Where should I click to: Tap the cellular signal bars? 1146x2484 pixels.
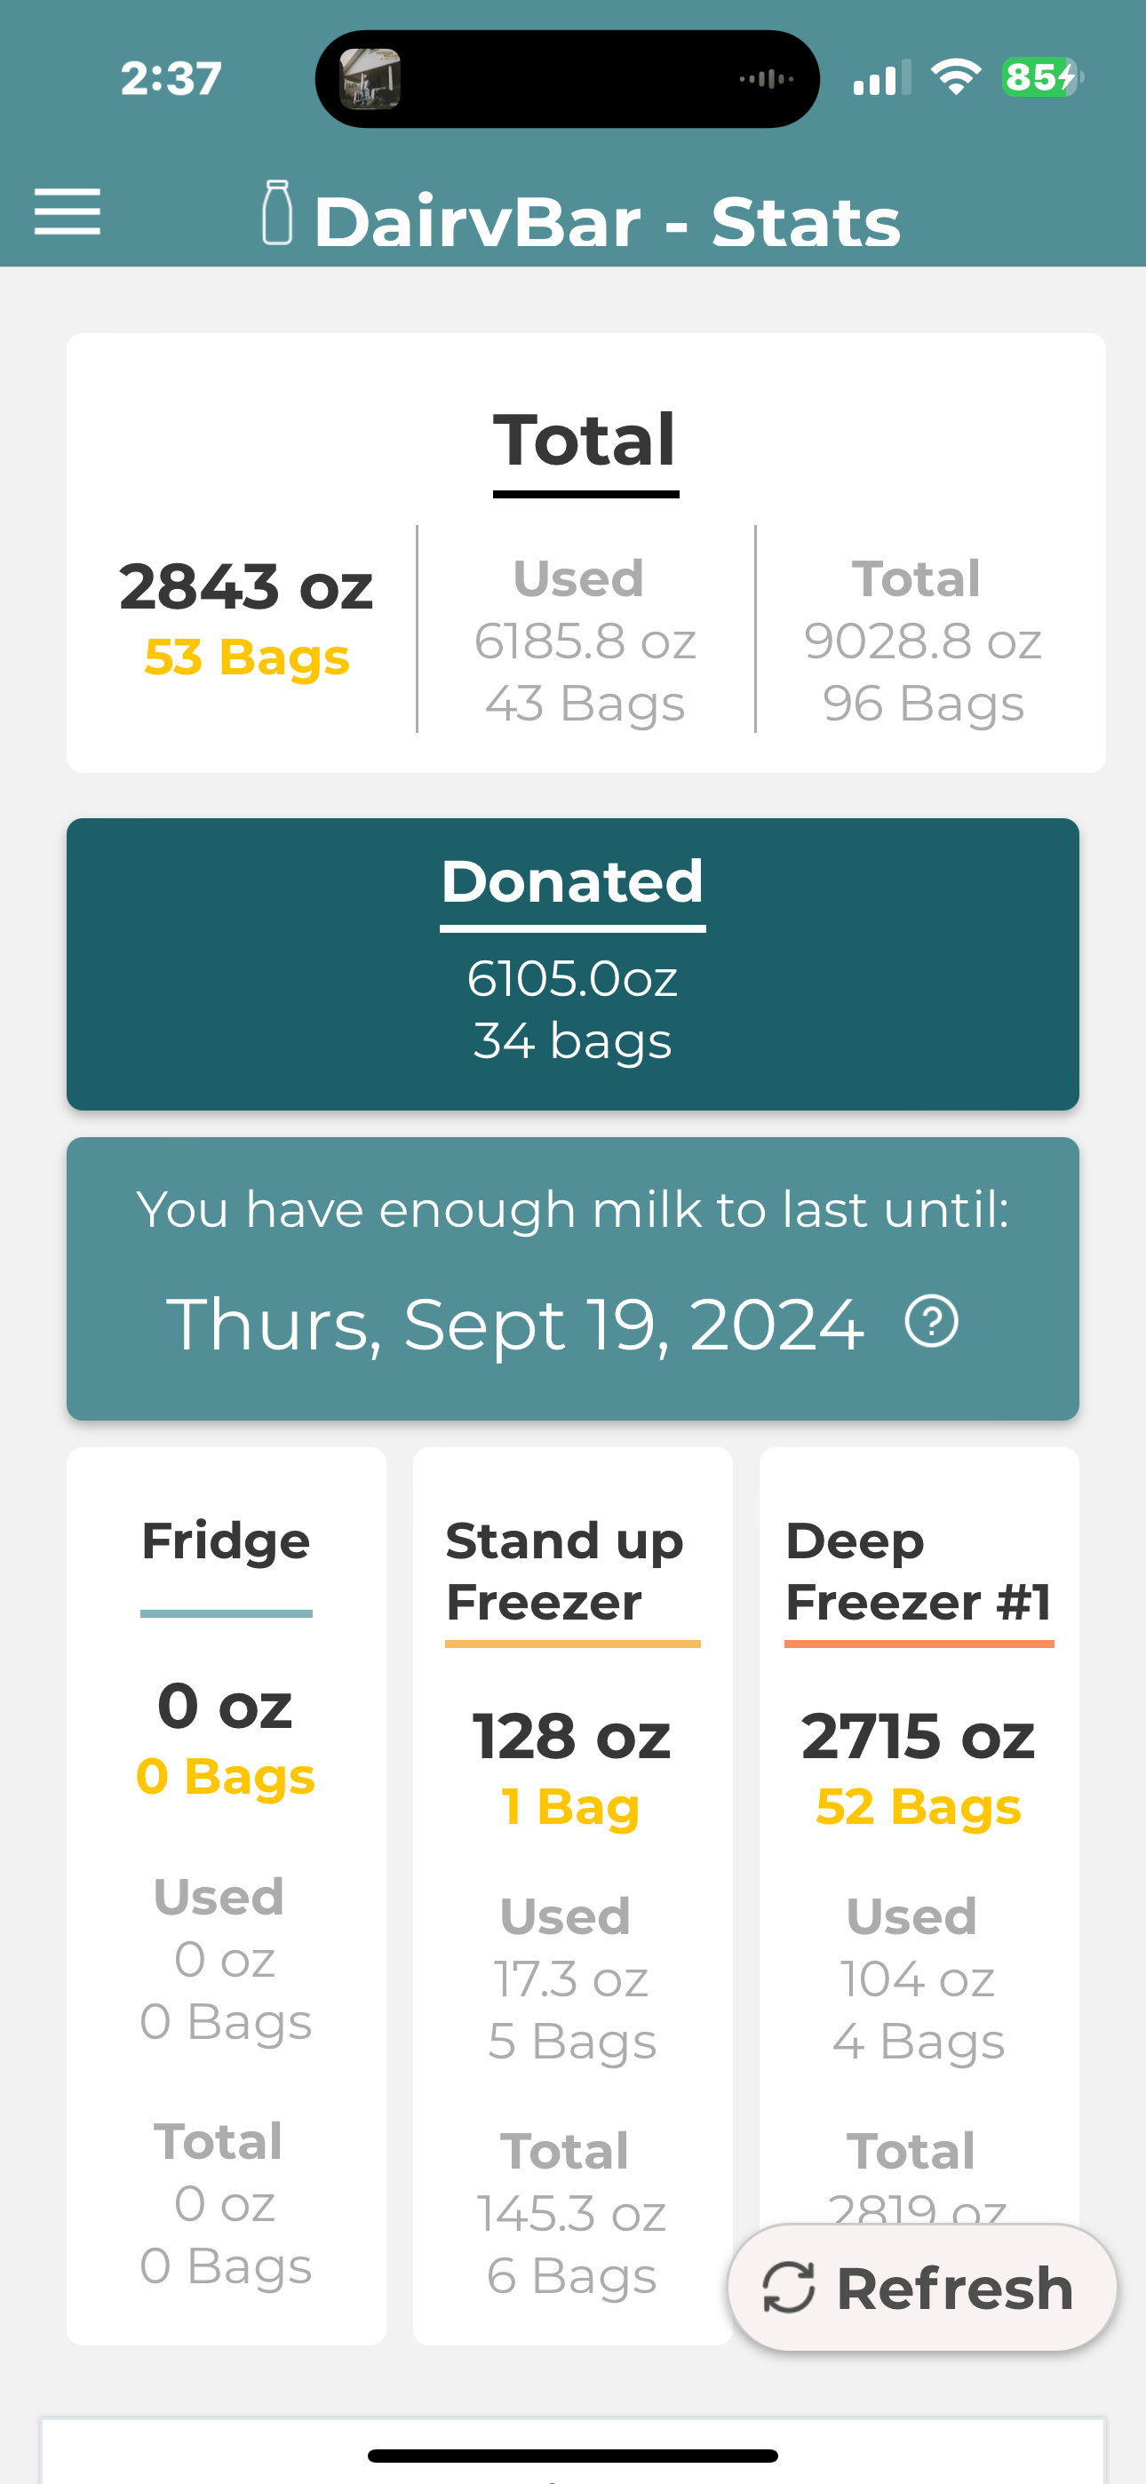(x=880, y=78)
